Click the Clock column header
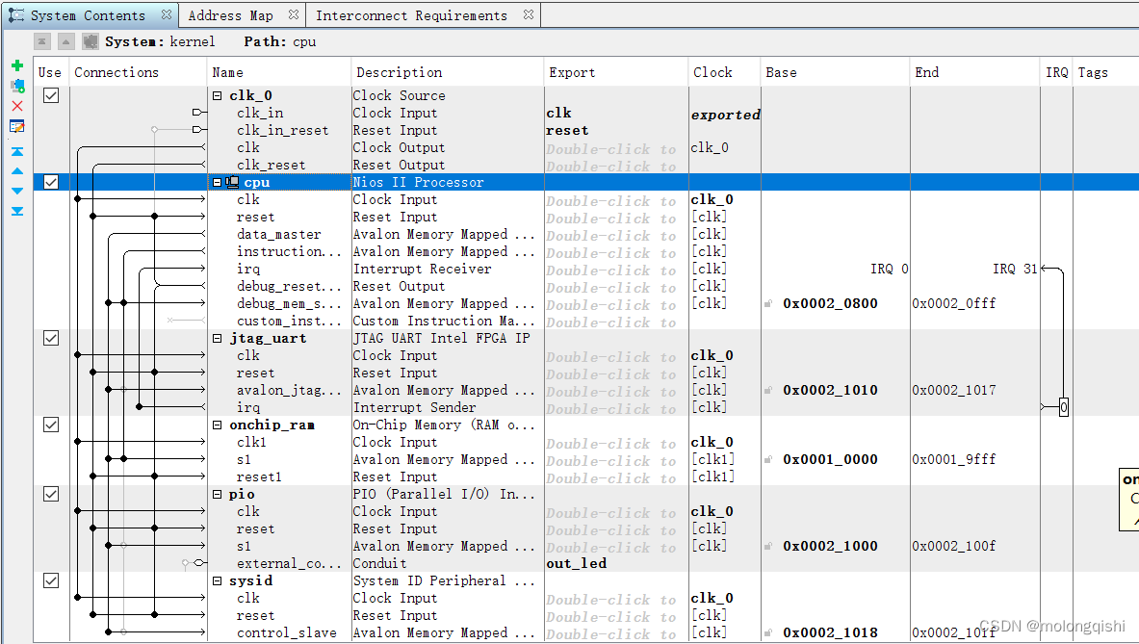The image size is (1139, 644). tap(724, 72)
